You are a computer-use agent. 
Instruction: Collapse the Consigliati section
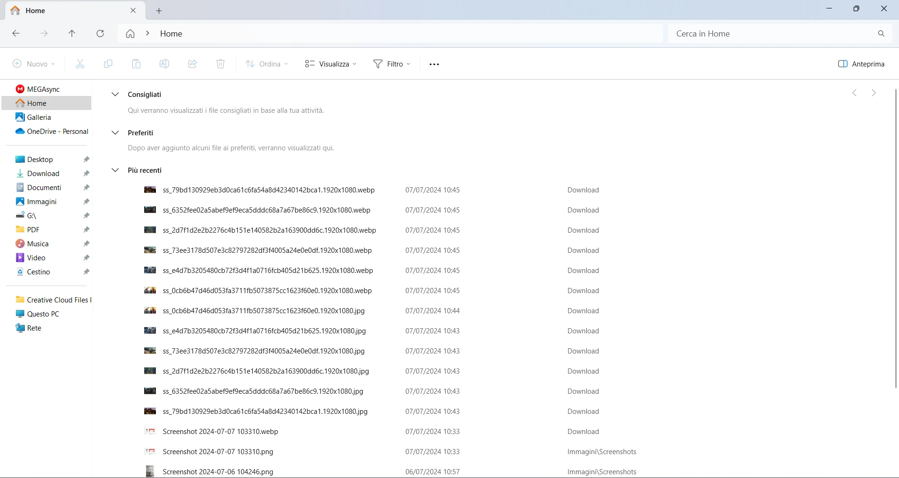pyautogui.click(x=115, y=95)
